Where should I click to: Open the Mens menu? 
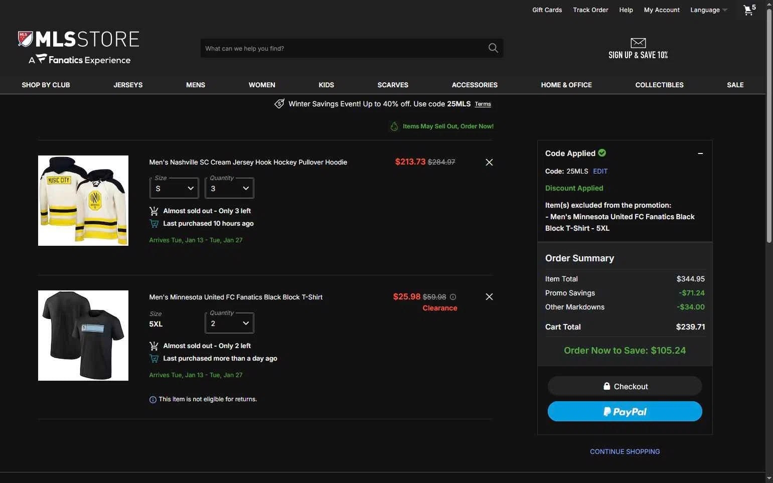click(x=196, y=85)
